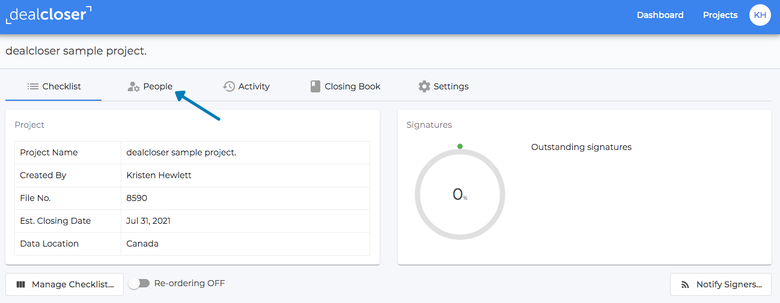Click the Settings gear icon
Image resolution: width=780 pixels, height=303 pixels.
click(x=424, y=86)
